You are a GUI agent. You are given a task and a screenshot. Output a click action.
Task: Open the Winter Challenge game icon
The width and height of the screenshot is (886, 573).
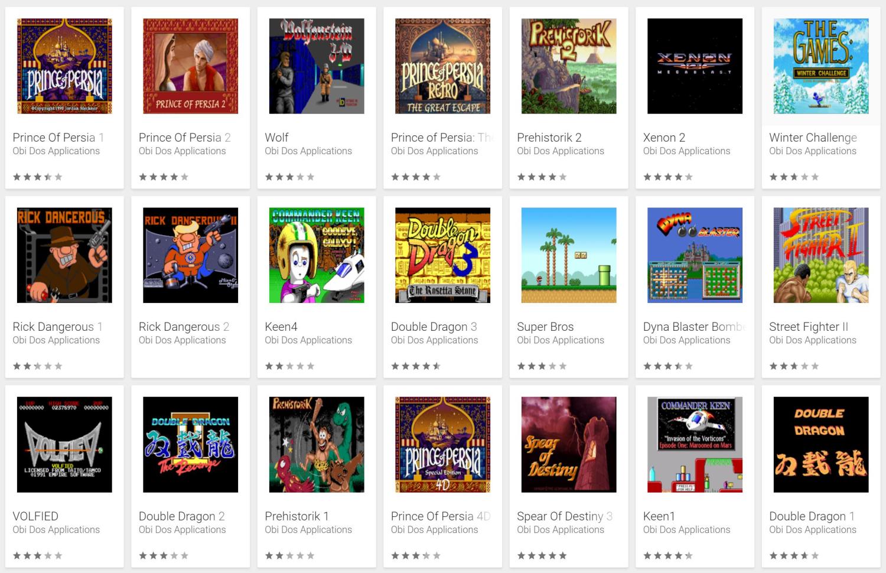click(x=821, y=66)
